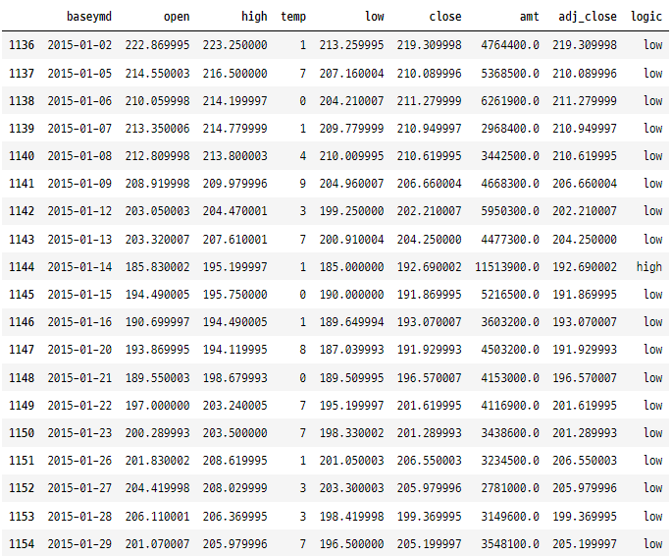Click temp value 9 in row 1141
This screenshot has width=672, height=556.
[302, 183]
